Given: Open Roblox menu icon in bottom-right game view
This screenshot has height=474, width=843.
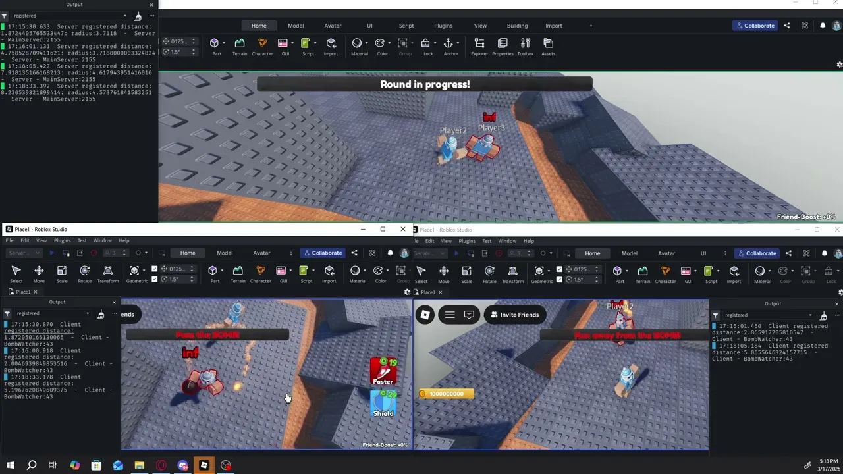Looking at the screenshot, I should [425, 315].
